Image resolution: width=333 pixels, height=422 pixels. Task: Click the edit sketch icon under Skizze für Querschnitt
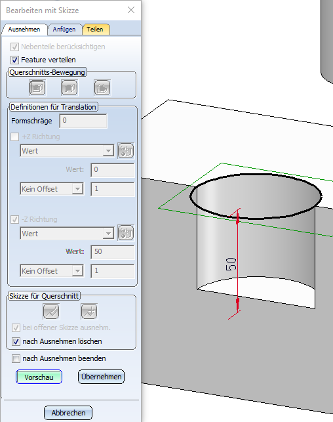coord(51,311)
